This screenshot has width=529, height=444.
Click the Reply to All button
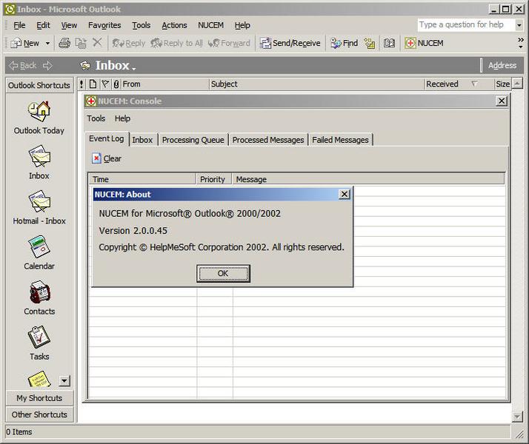pyautogui.click(x=177, y=43)
